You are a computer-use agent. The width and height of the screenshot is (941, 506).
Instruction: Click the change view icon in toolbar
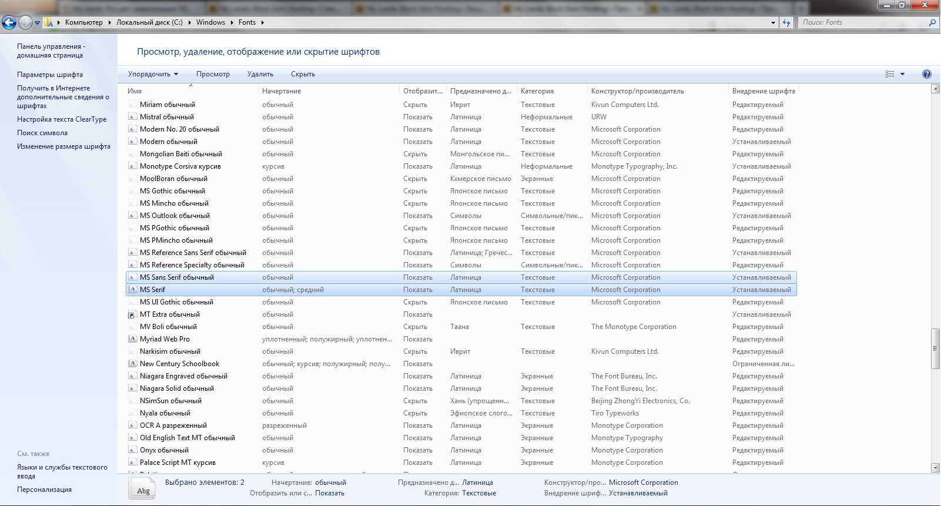click(889, 74)
